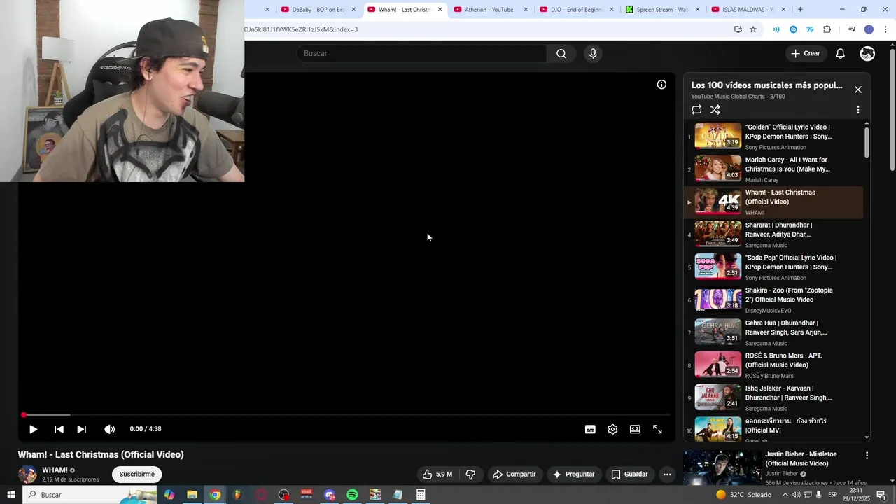Image resolution: width=896 pixels, height=504 pixels.
Task: Open the WHAM! channel avatar
Action: [x=28, y=474]
